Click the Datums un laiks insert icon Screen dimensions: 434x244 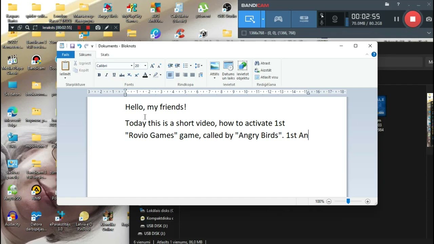tap(228, 66)
